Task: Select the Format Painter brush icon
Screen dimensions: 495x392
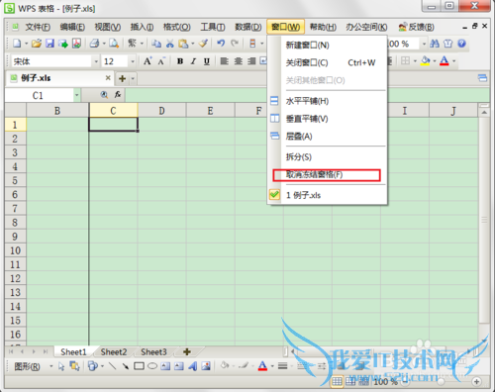Action: (204, 44)
